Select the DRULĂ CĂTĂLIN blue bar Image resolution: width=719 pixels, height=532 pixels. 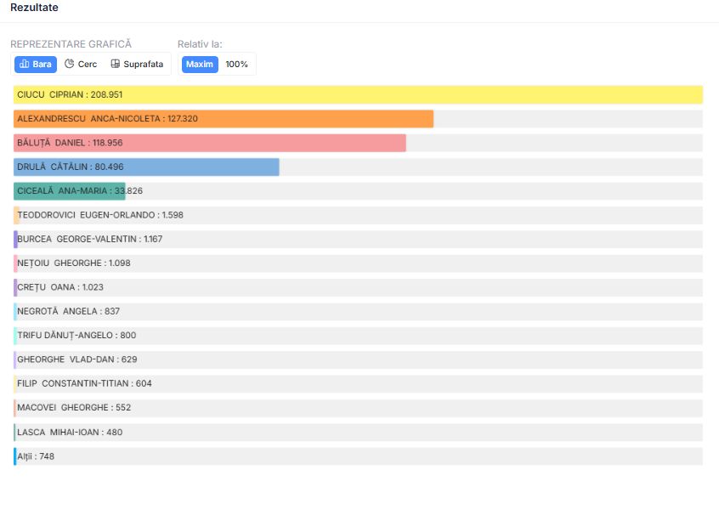pos(146,167)
